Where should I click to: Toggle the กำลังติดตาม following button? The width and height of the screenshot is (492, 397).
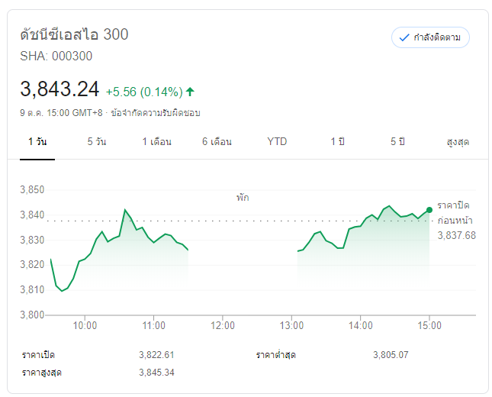(430, 37)
